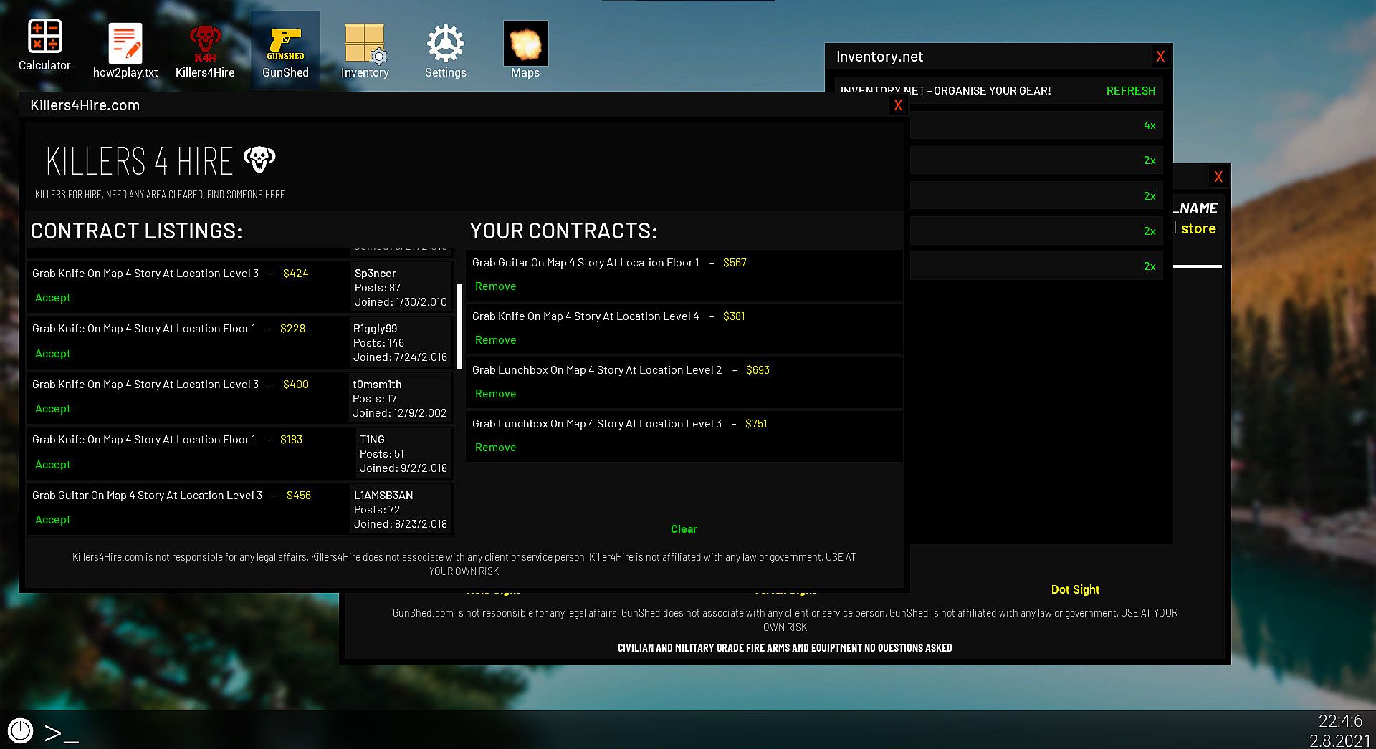Accept the $424 Grab Knife contract

point(53,298)
